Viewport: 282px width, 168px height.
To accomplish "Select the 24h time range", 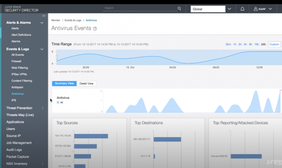I will tap(263, 44).
